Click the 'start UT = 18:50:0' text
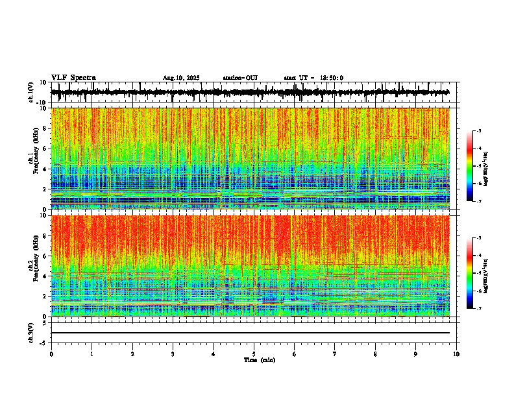This screenshot has height=397, width=514. tap(313, 78)
